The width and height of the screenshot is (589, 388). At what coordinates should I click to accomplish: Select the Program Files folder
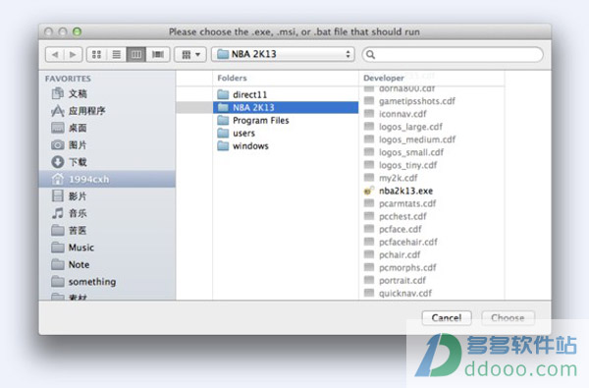point(286,120)
